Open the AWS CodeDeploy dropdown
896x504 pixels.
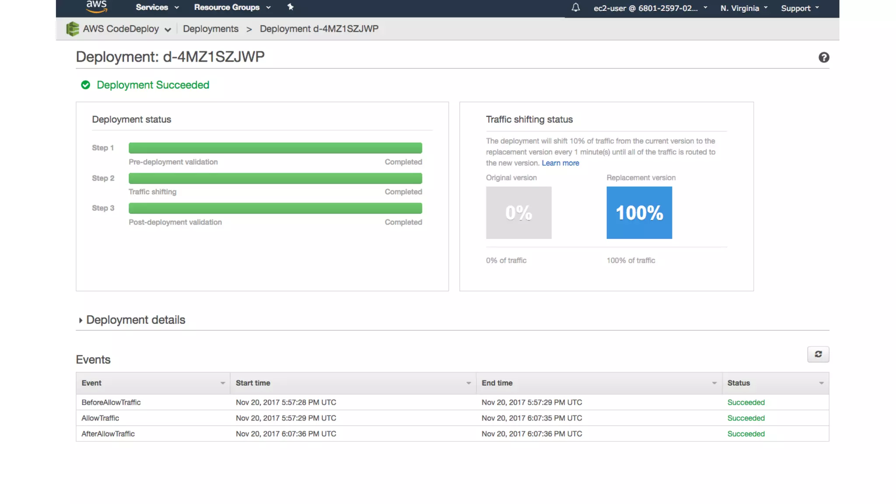point(168,30)
